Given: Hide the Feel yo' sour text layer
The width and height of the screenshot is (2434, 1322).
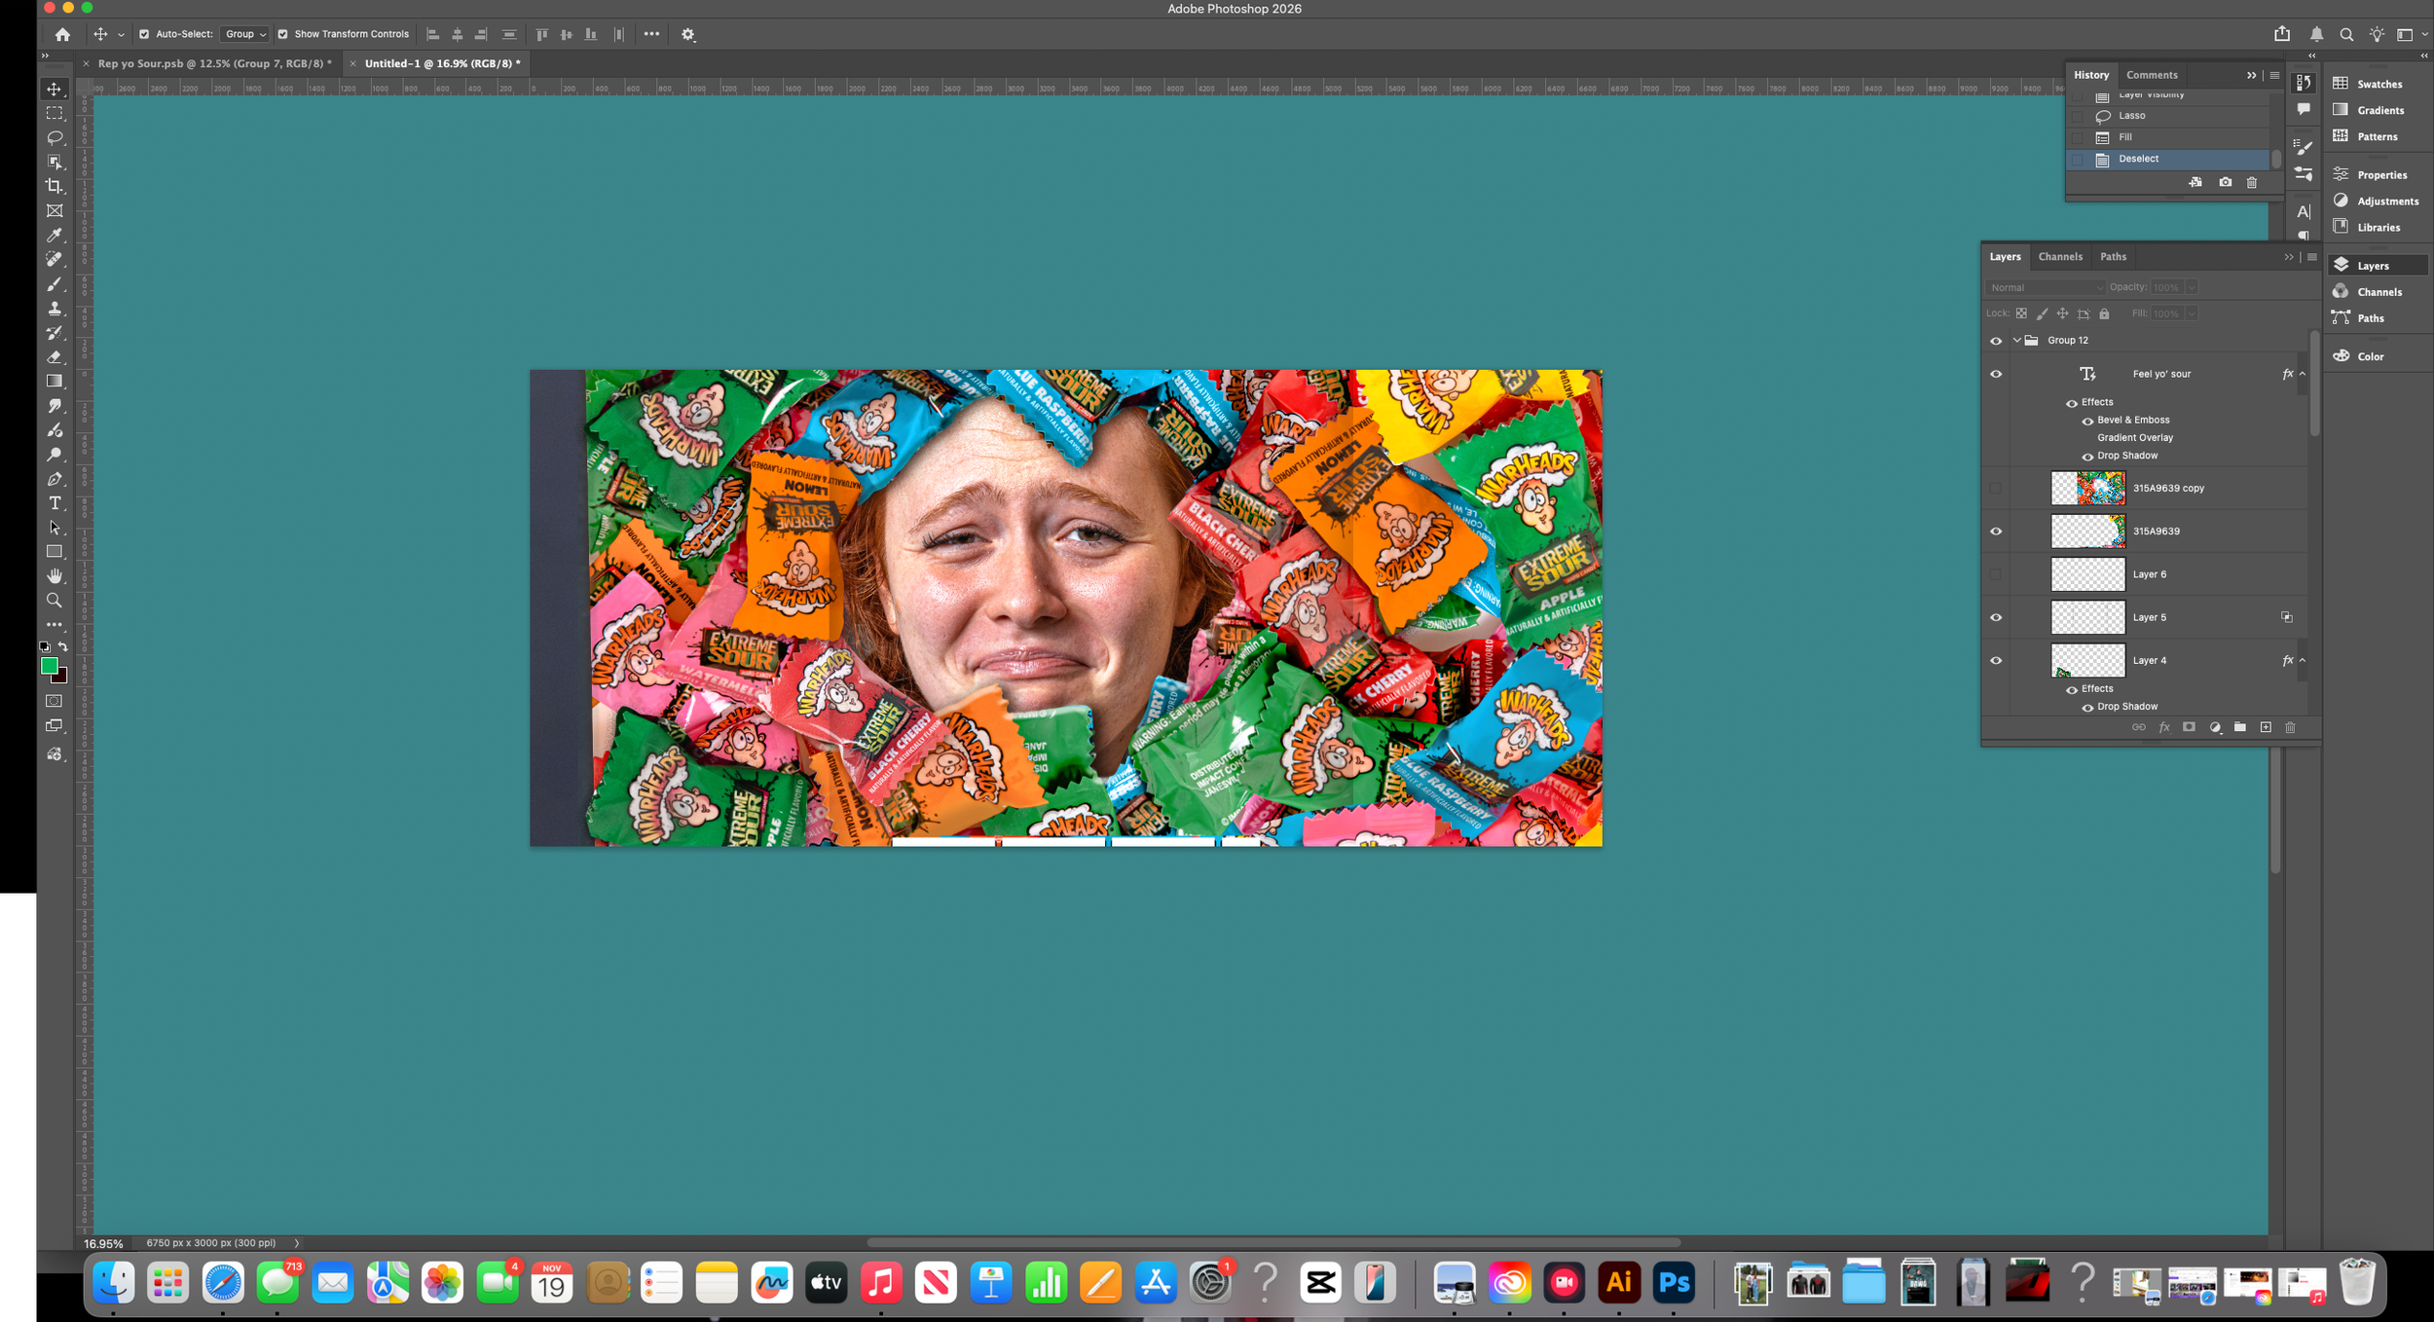Looking at the screenshot, I should coord(1996,374).
